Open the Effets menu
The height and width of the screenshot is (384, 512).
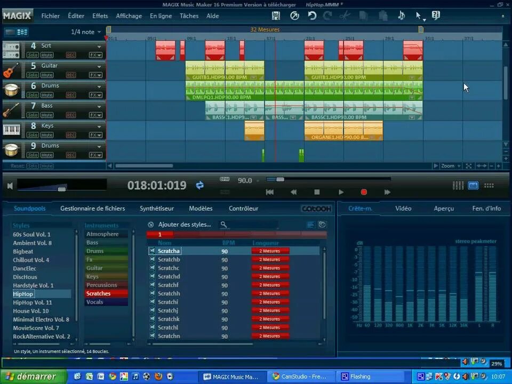tap(100, 15)
